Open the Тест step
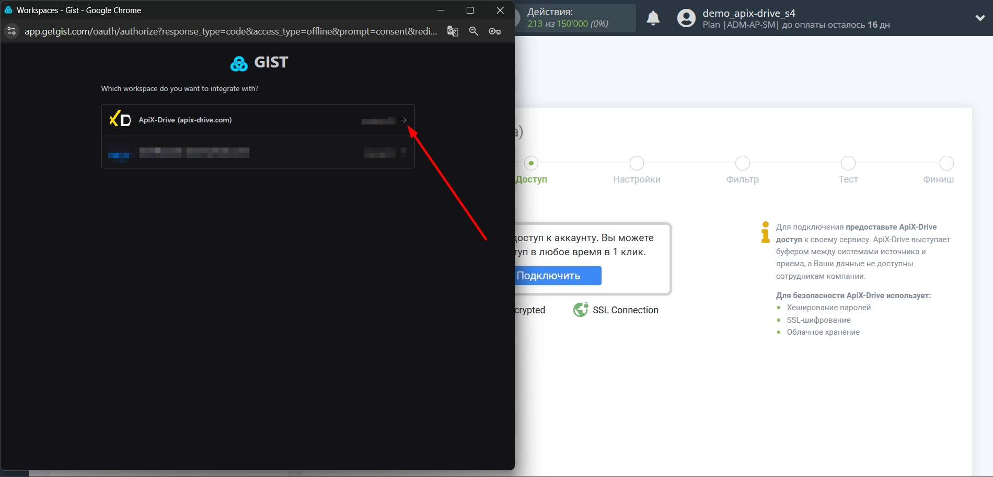Image resolution: width=993 pixels, height=477 pixels. [848, 163]
